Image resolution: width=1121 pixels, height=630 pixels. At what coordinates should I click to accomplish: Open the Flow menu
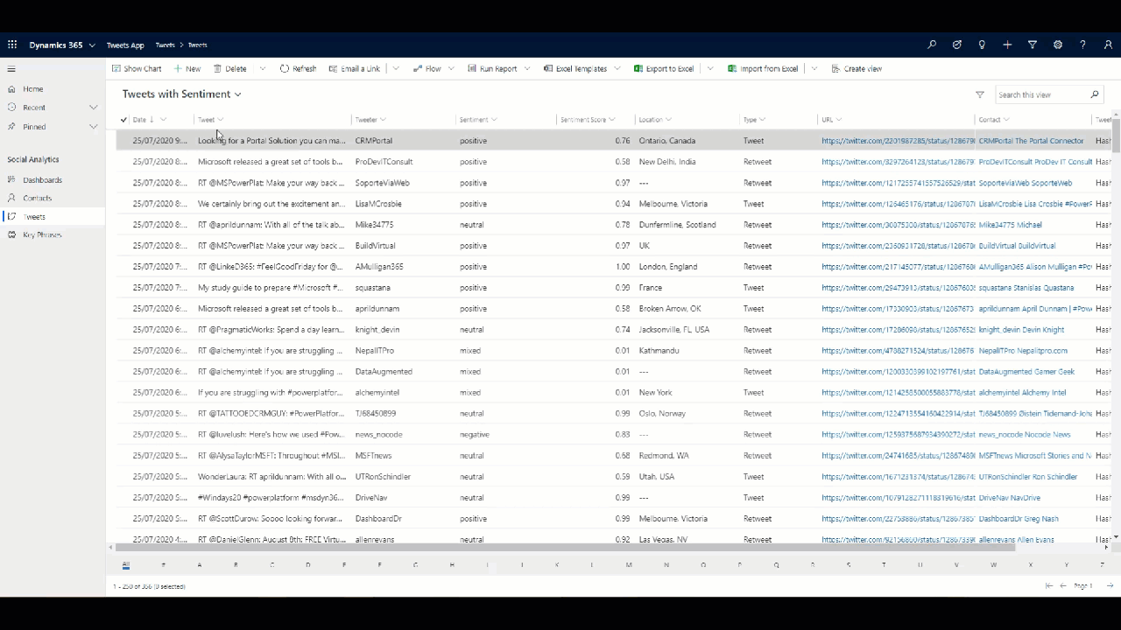click(432, 68)
